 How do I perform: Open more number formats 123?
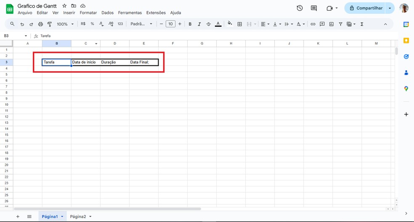pyautogui.click(x=120, y=24)
